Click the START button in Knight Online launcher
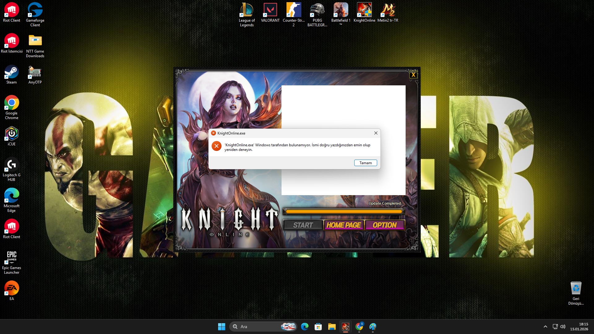594x334 pixels. point(303,225)
